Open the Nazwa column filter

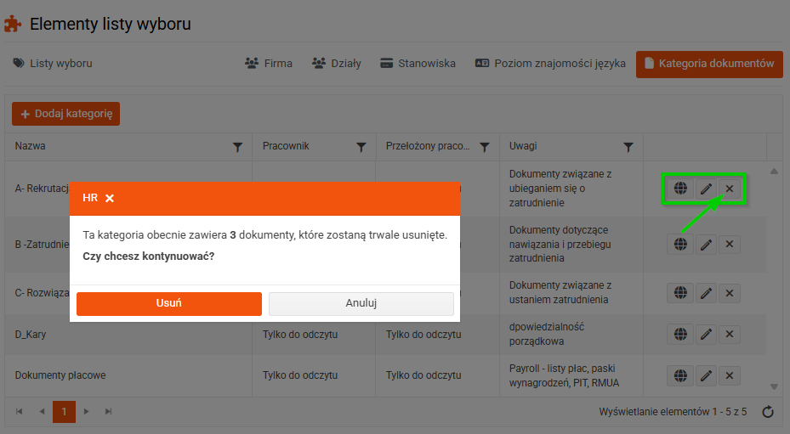coord(237,147)
